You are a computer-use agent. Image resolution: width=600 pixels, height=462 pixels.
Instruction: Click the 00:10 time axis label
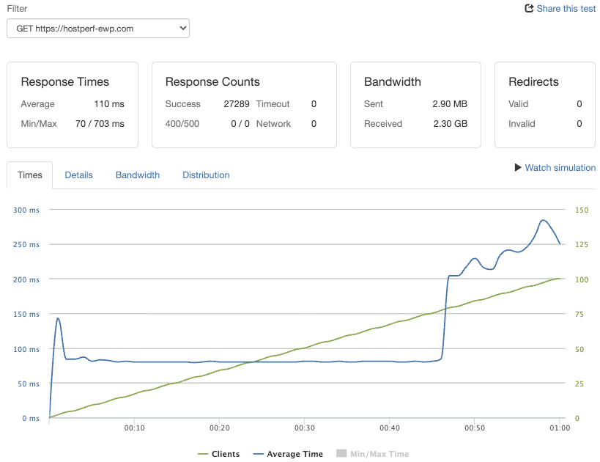134,428
